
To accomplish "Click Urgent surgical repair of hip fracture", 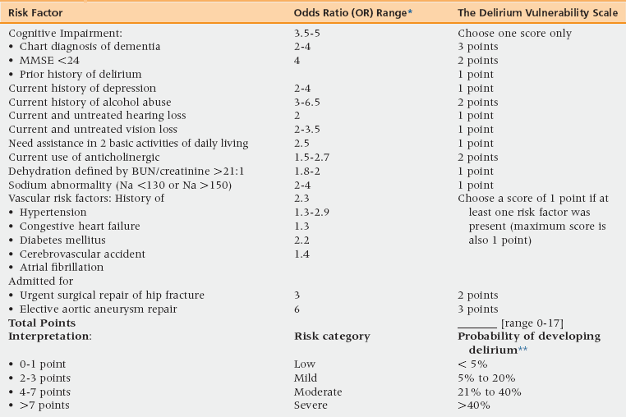I will (x=106, y=296).
